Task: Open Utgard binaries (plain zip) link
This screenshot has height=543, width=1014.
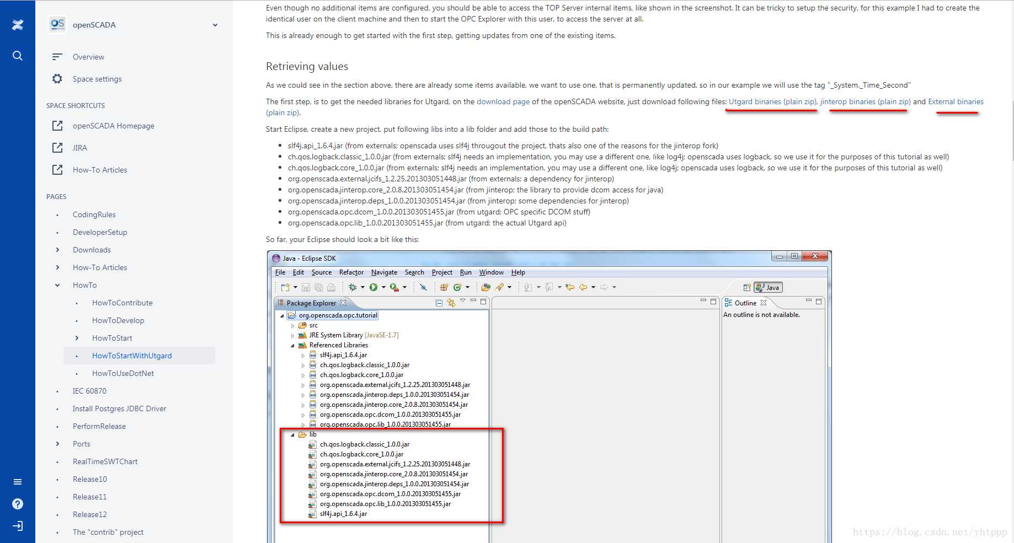Action: [772, 101]
